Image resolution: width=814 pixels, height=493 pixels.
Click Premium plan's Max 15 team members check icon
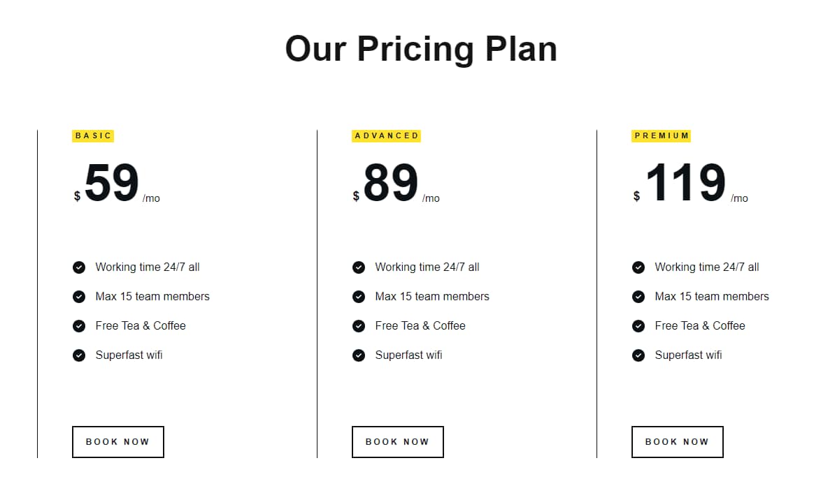click(638, 297)
